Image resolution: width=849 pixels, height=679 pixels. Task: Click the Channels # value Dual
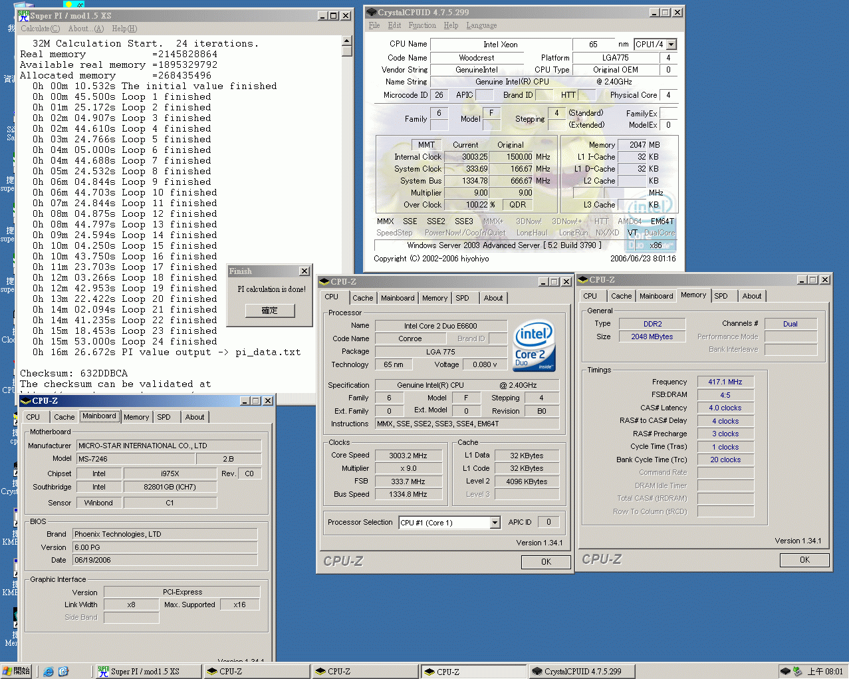[x=790, y=324]
